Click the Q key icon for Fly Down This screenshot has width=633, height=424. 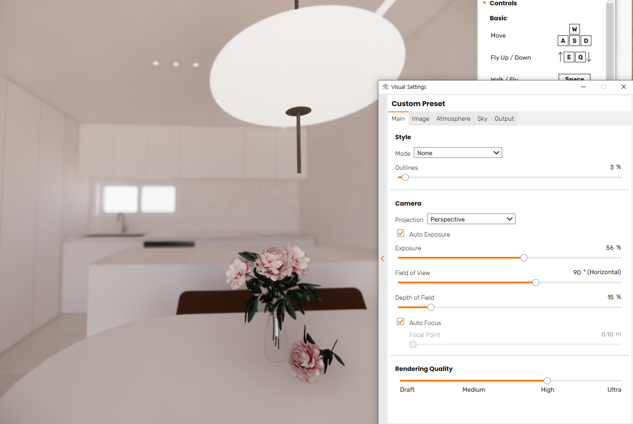(580, 57)
